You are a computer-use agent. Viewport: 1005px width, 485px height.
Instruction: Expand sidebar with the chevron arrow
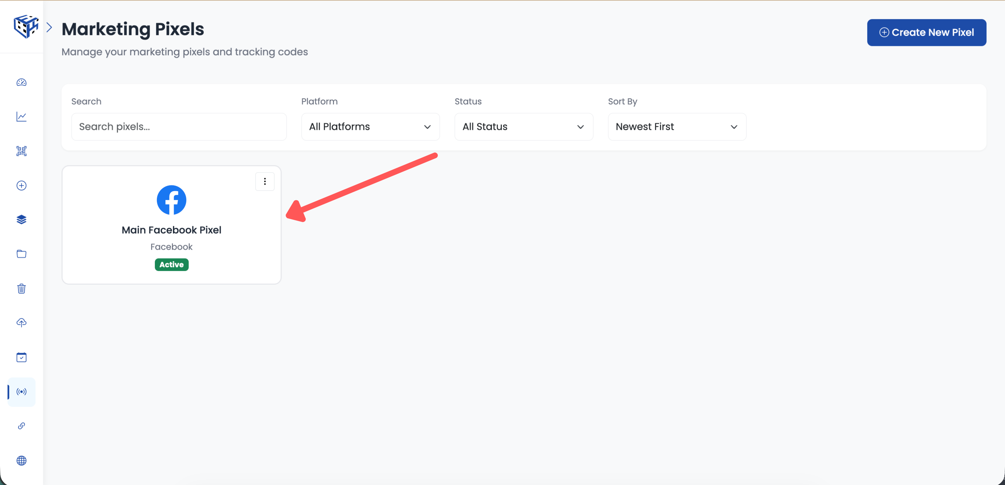pyautogui.click(x=49, y=27)
